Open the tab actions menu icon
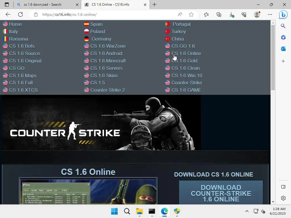 tap(7, 5)
